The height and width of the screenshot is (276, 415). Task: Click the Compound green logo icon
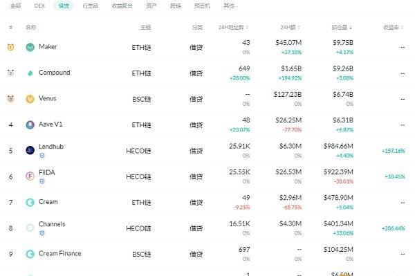point(30,73)
